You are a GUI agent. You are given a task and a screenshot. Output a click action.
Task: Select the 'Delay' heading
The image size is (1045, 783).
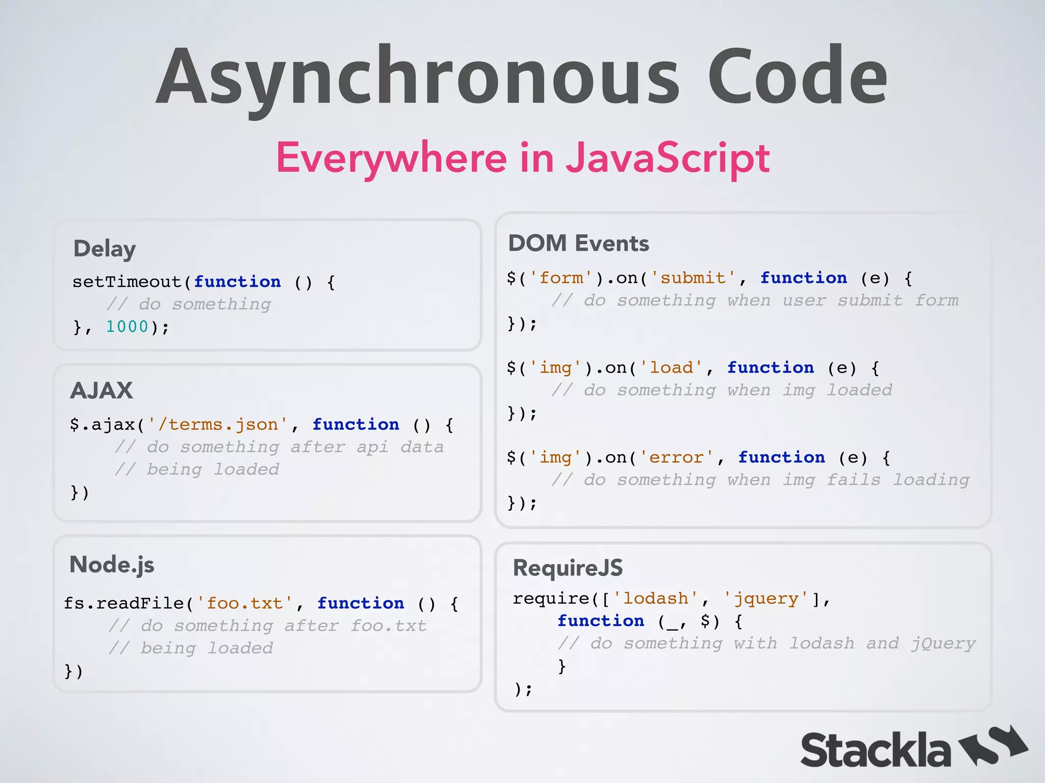[105, 249]
